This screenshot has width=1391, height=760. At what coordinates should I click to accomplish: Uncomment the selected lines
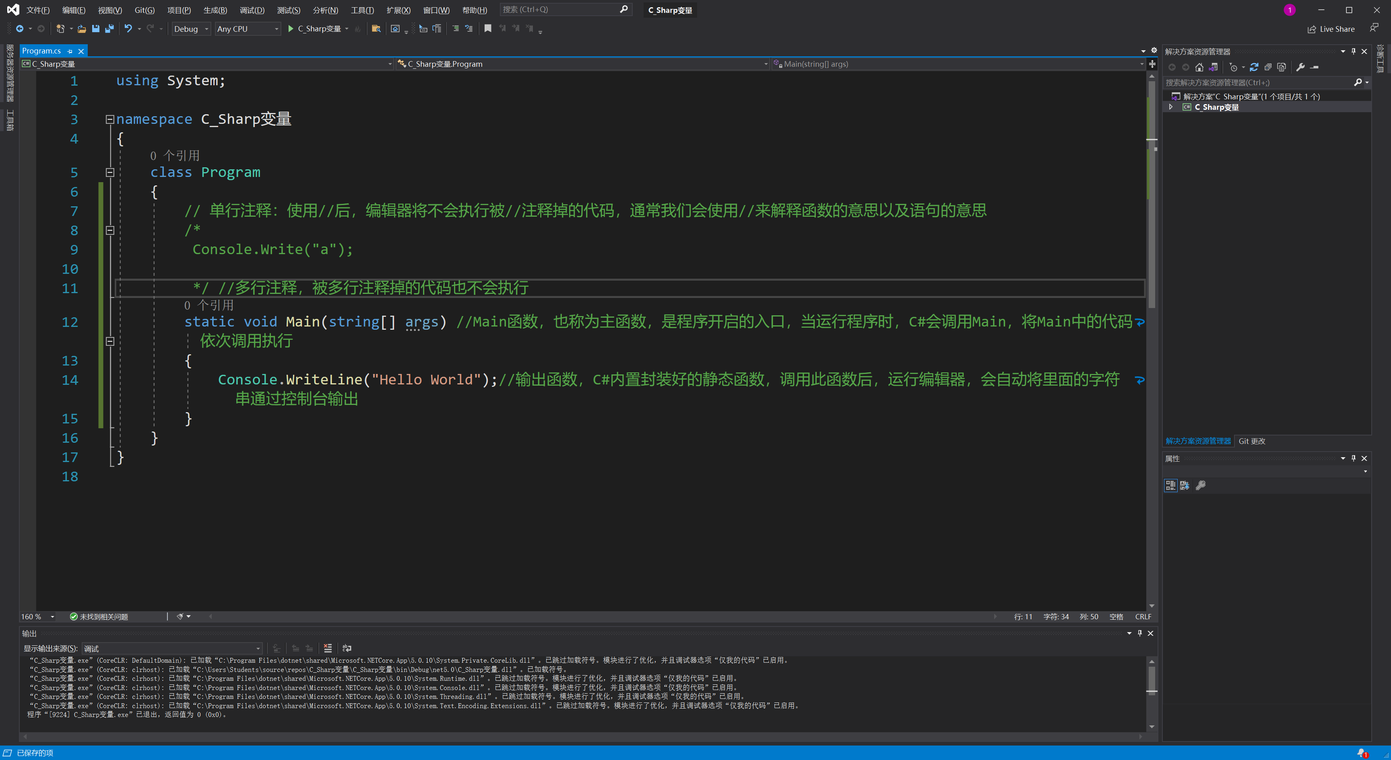[x=469, y=29]
